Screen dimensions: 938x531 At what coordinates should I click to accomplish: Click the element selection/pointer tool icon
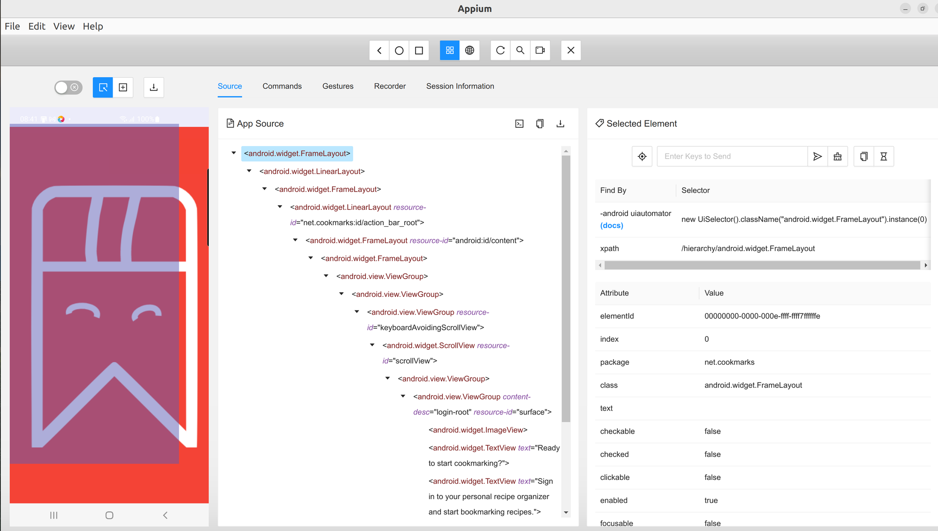pos(102,87)
